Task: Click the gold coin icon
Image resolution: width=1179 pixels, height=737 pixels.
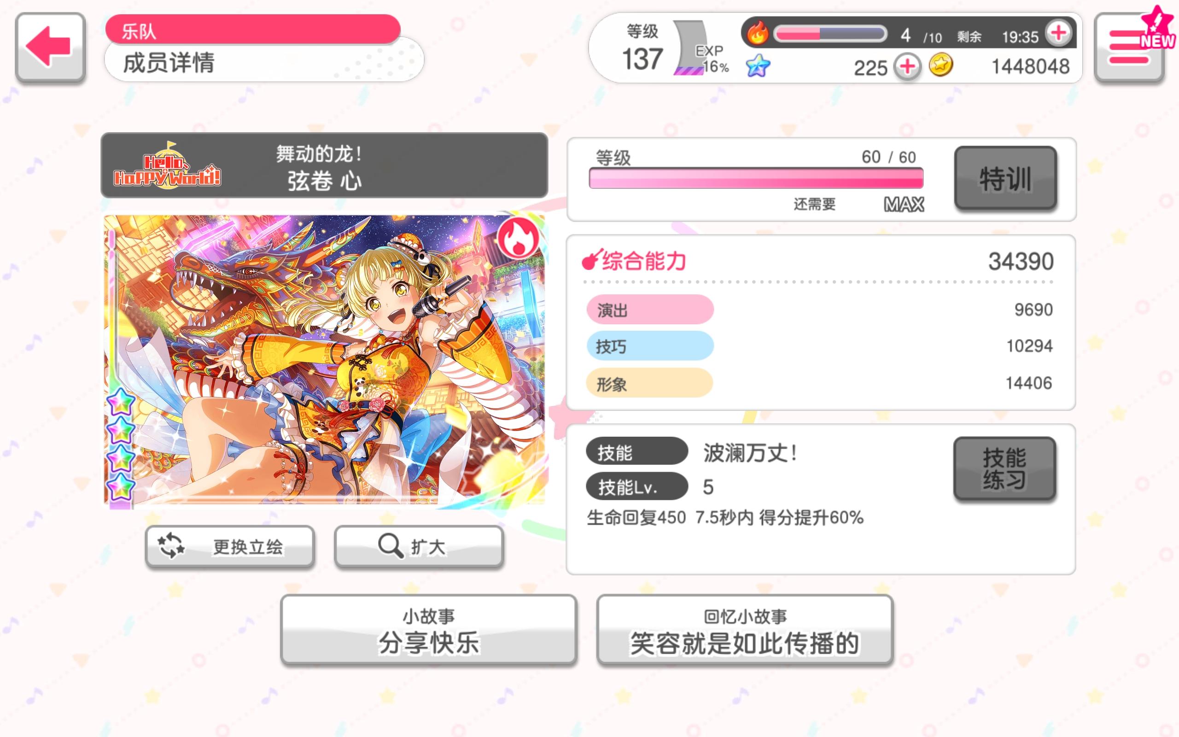Action: click(x=941, y=65)
